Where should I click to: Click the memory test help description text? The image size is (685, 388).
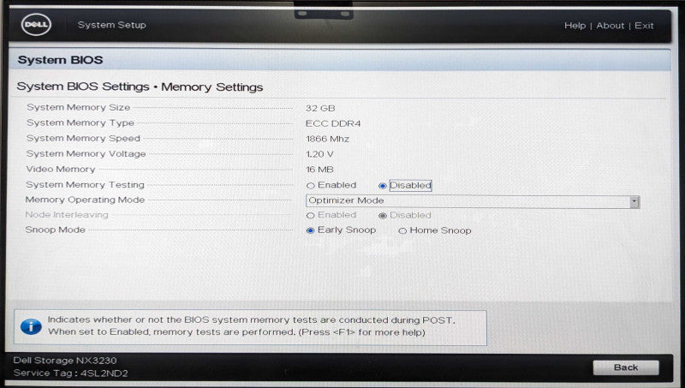(251, 326)
